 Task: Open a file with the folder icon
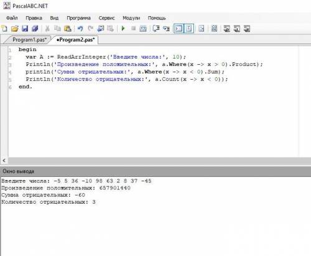[x=15, y=29]
